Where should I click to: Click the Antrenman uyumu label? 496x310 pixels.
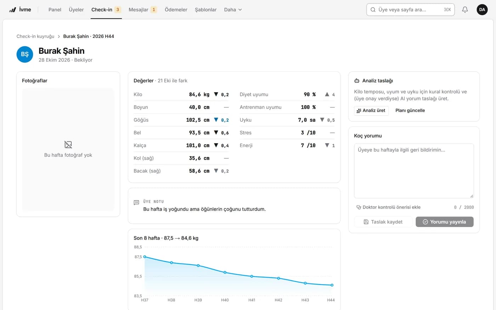(x=261, y=107)
